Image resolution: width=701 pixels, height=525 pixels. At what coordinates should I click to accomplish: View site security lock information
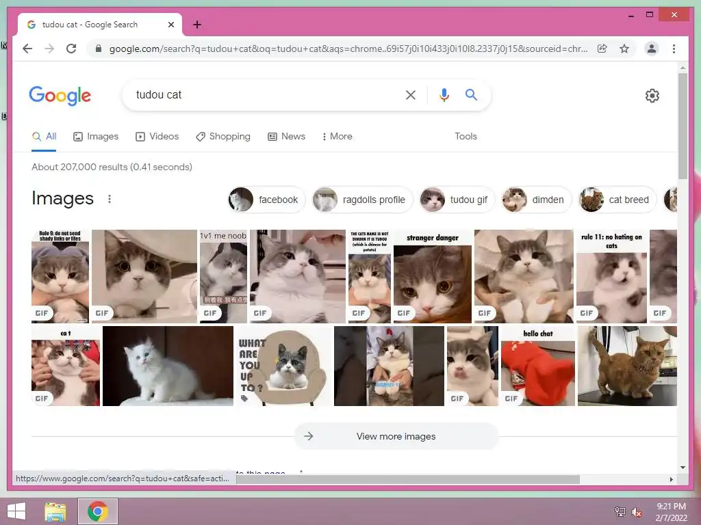[99, 49]
